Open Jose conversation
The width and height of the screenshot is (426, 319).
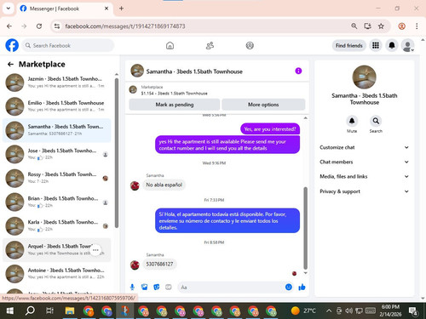click(57, 154)
